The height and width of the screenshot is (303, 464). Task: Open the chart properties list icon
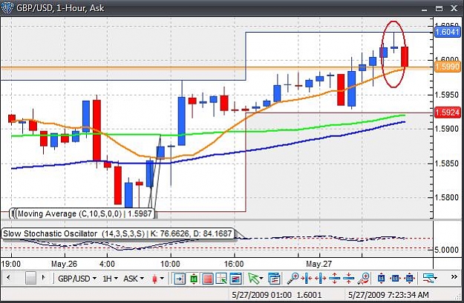click(x=274, y=279)
